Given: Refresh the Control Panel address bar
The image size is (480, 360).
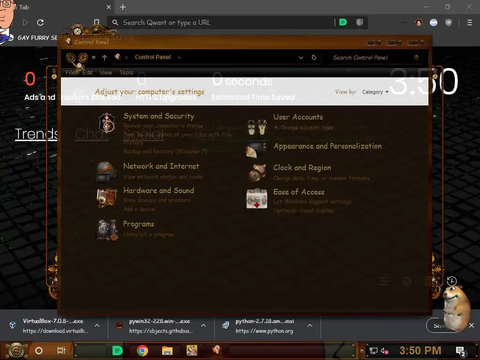Looking at the screenshot, I should click(314, 58).
